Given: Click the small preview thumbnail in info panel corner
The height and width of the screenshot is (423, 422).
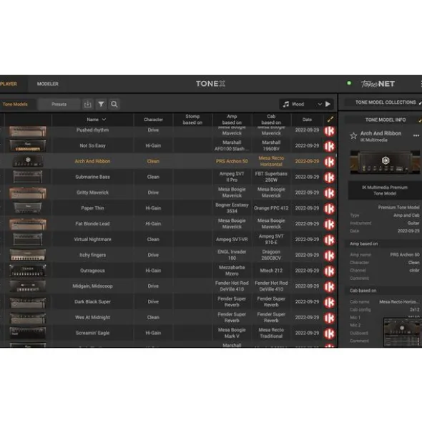Looking at the screenshot, I should [x=403, y=332].
